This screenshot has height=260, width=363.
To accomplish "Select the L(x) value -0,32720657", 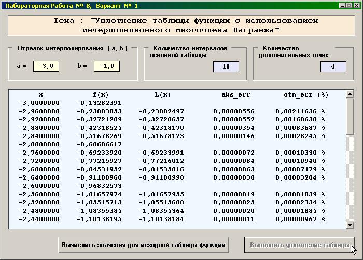I will coord(161,119).
